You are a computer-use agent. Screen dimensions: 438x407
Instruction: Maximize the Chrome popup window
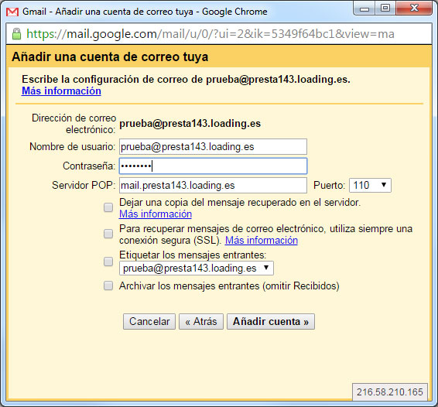point(385,8)
